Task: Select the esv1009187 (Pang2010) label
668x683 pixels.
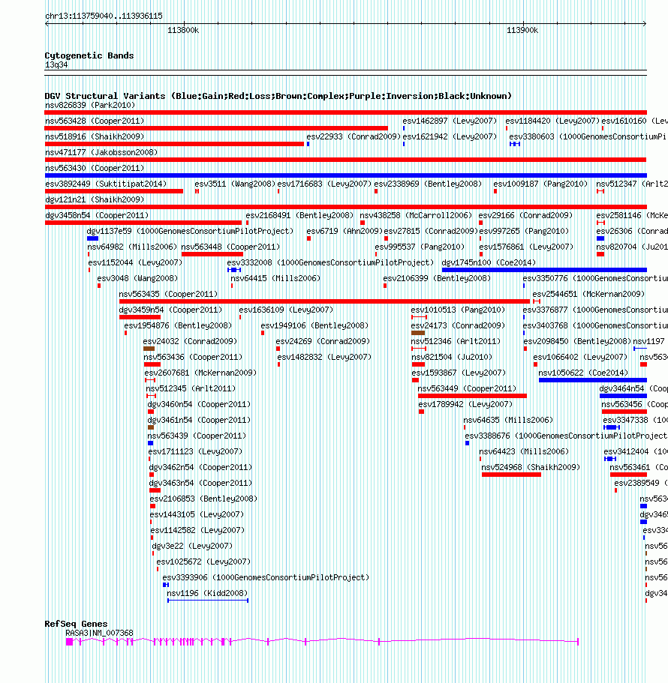Action: [540, 184]
